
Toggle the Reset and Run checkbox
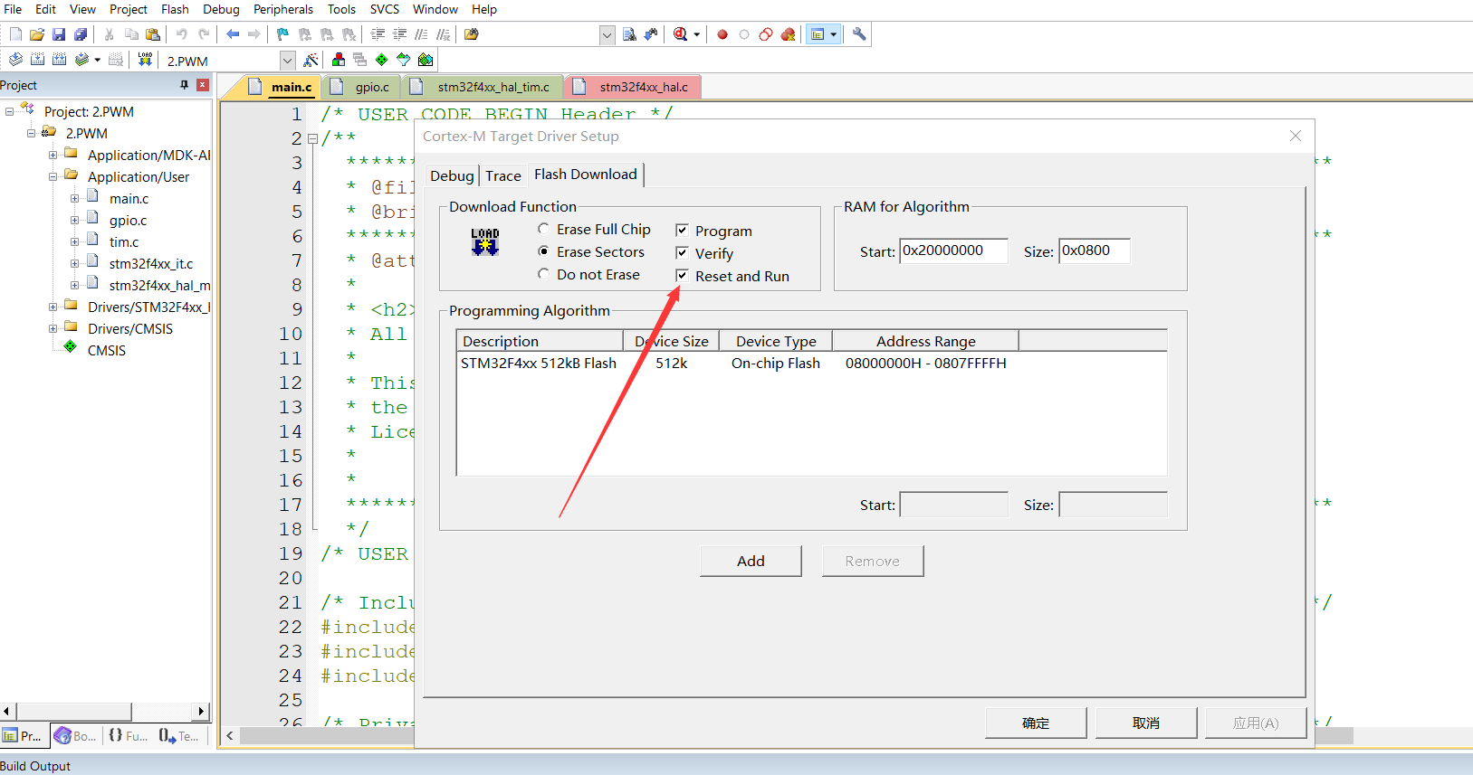pyautogui.click(x=682, y=276)
